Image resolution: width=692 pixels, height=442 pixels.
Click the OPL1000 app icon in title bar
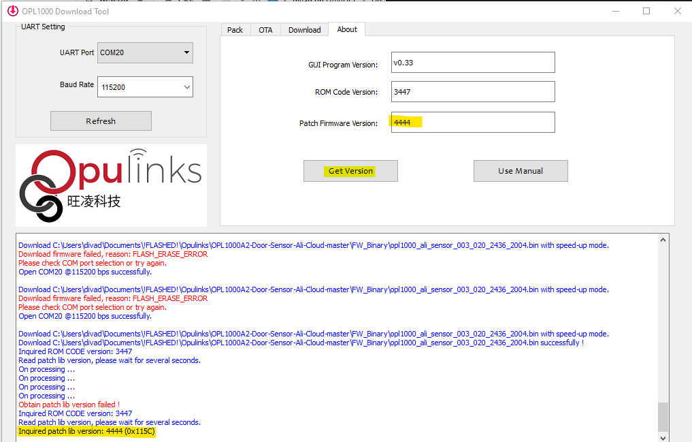(x=13, y=11)
